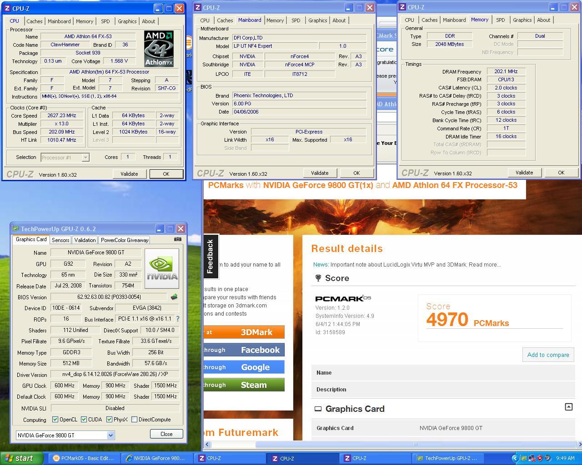582x465 pixels.
Task: Click the Add to compare button
Action: [x=548, y=355]
